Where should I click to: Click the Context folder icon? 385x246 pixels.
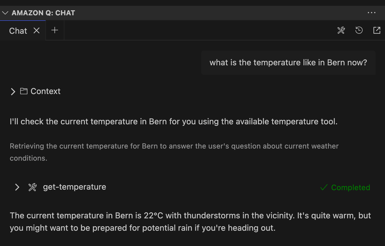[24, 91]
